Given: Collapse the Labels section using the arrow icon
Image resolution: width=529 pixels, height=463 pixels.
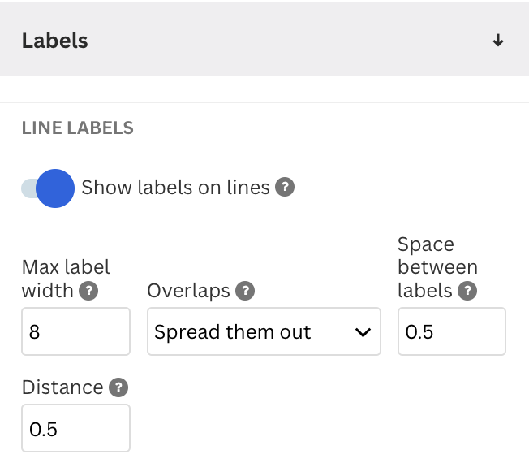Looking at the screenshot, I should pyautogui.click(x=498, y=41).
